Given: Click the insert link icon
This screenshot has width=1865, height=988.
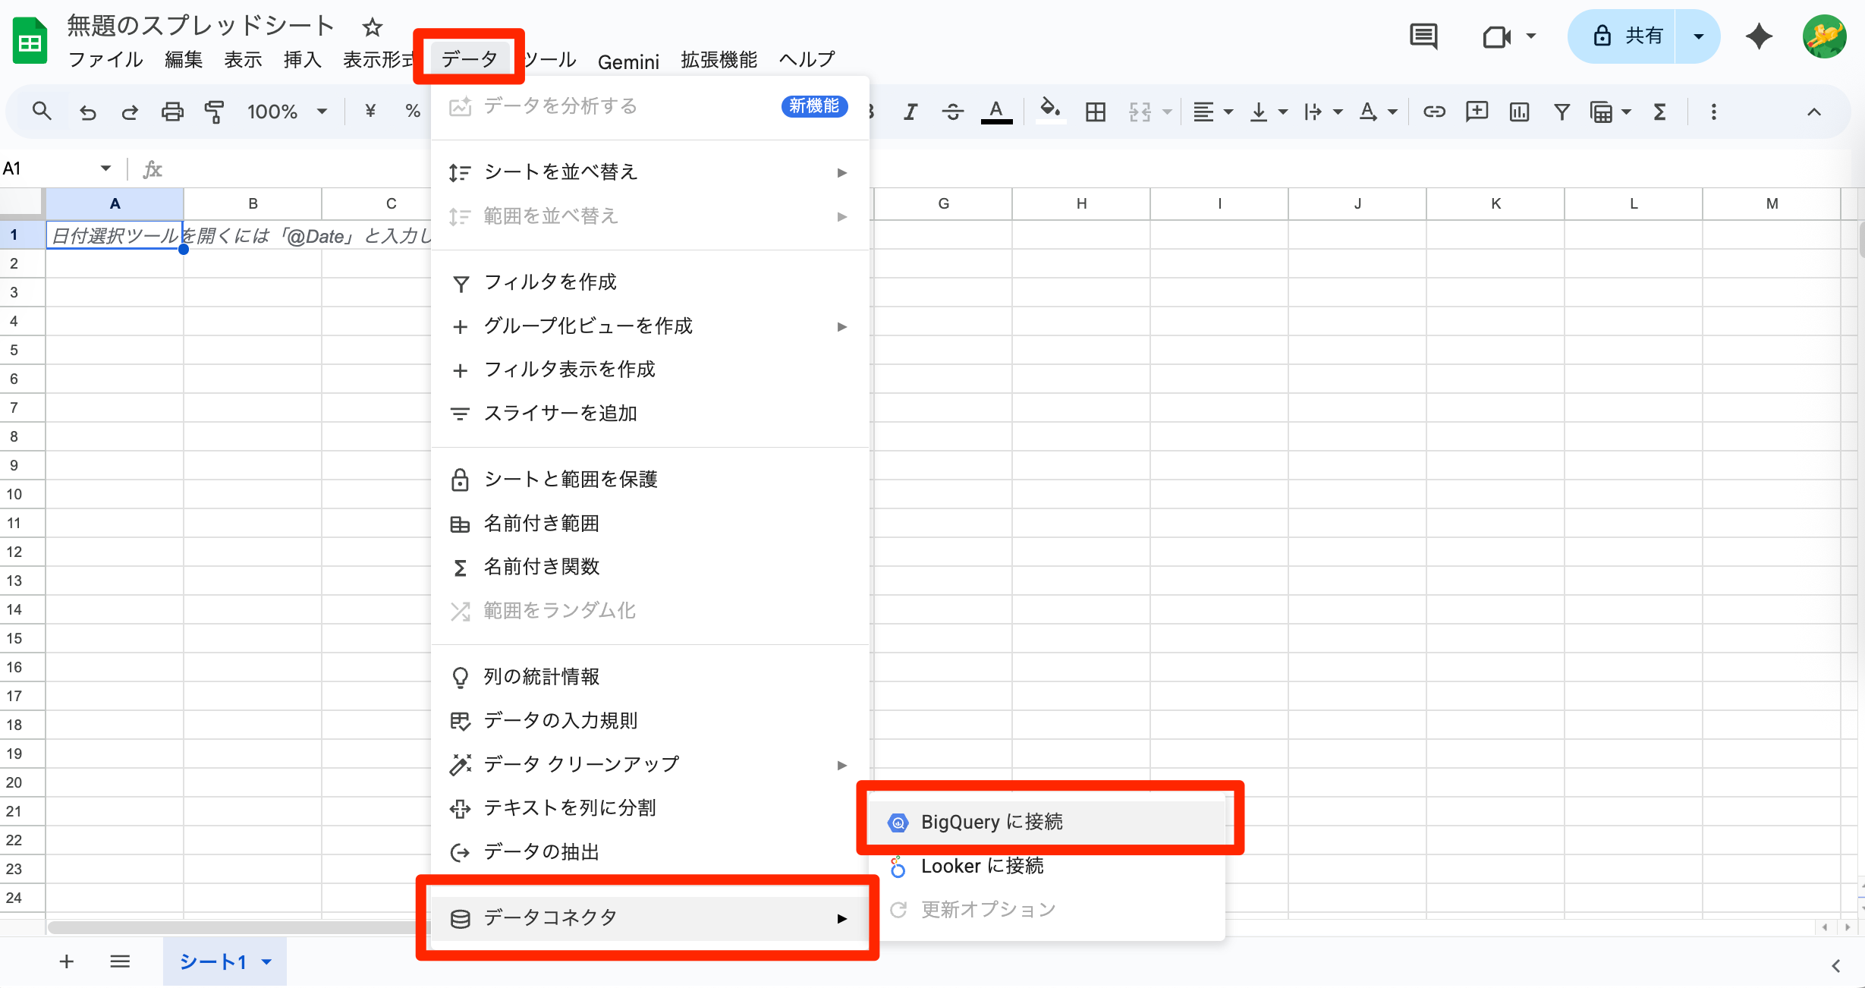Looking at the screenshot, I should (x=1433, y=112).
